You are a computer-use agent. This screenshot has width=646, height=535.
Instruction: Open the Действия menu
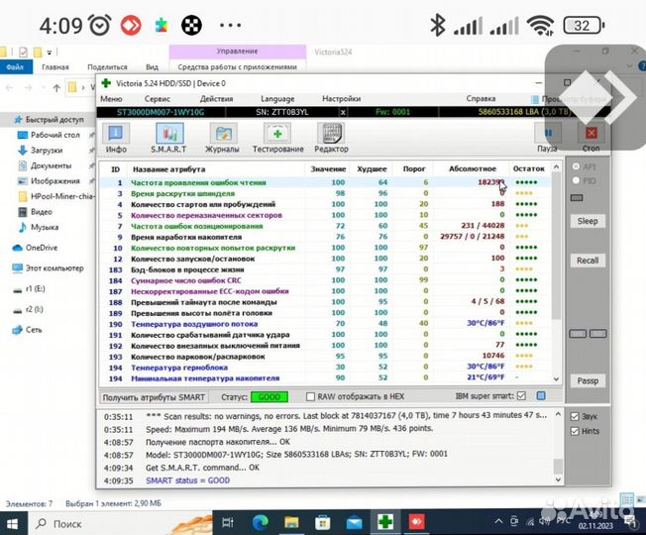tap(216, 99)
